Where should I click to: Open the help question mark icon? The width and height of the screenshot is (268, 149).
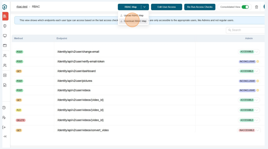(x=4, y=107)
